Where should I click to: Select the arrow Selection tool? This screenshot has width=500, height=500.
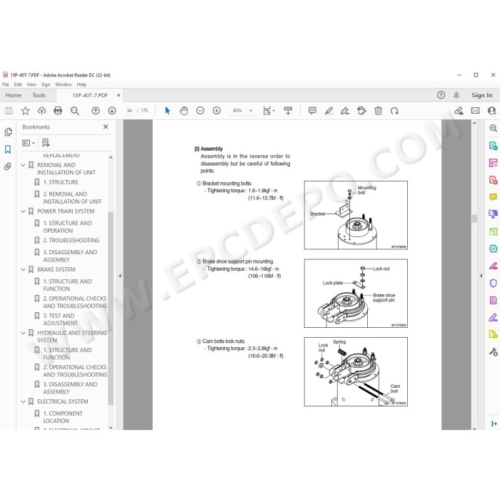pyautogui.click(x=167, y=111)
